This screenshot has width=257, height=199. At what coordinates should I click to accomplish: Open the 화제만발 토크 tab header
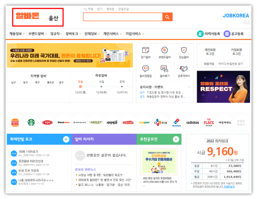39,139
